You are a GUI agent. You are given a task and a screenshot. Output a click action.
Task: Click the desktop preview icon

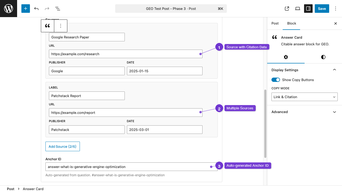tap(297, 9)
